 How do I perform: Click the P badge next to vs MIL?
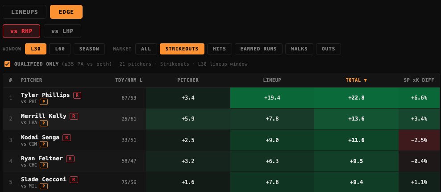pos(44,186)
